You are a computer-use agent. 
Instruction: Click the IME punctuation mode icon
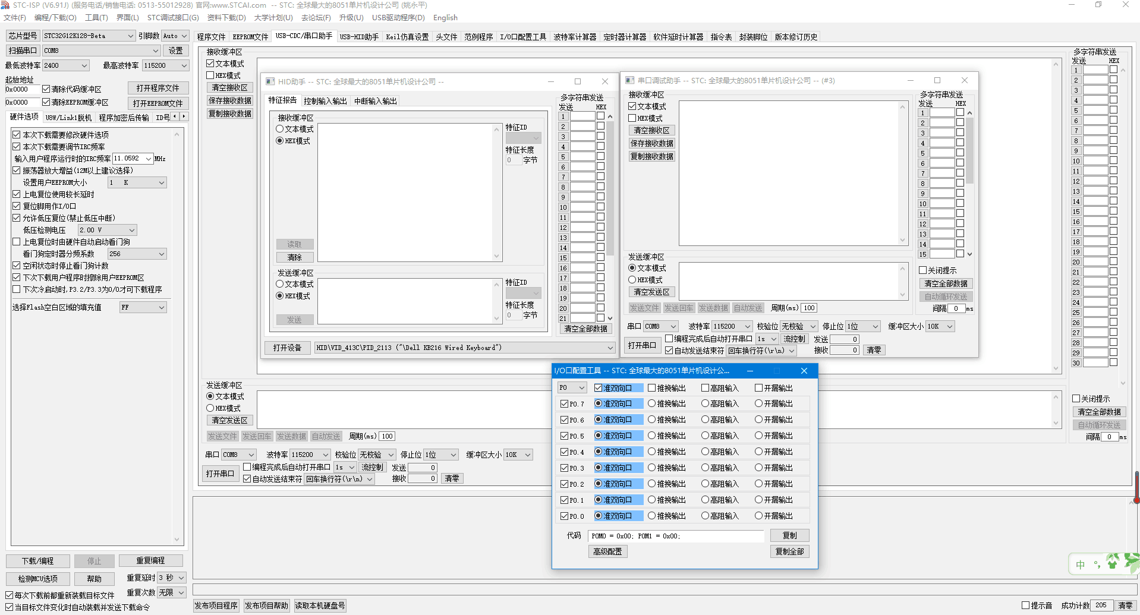(x=1097, y=564)
